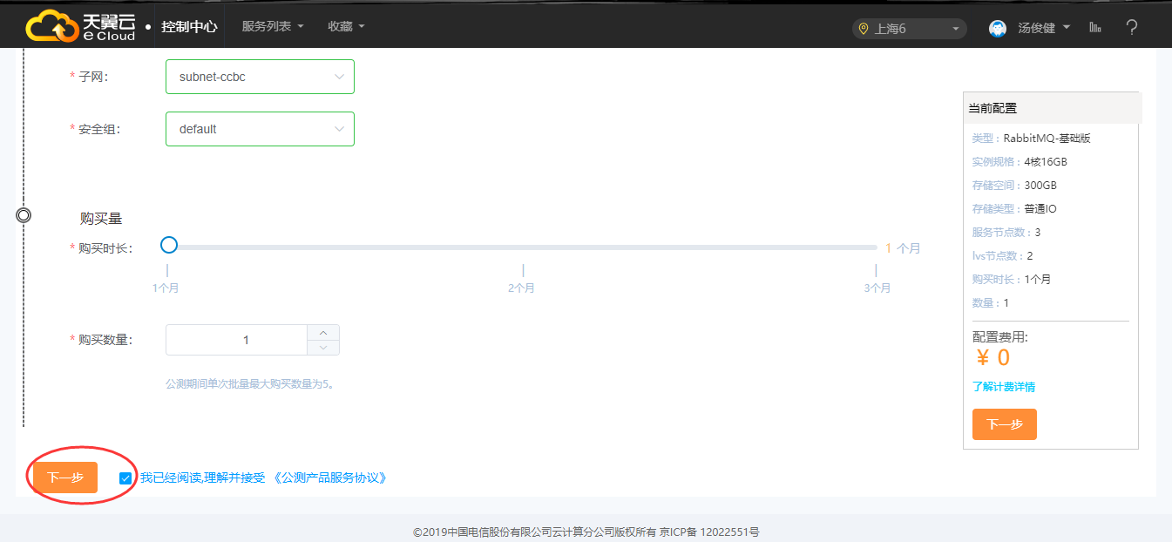1172x542 pixels.
Task: Select the 3个月 slider mark
Action: click(877, 288)
